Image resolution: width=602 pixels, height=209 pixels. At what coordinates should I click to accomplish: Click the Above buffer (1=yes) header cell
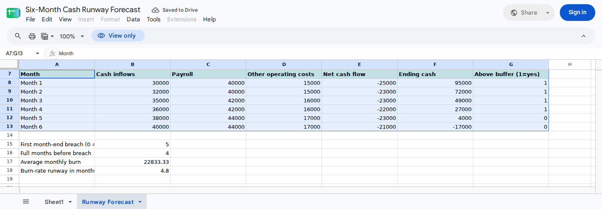[x=511, y=74]
